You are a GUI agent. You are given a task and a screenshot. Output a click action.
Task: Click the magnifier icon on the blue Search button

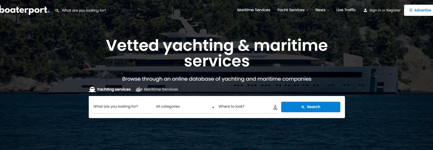tap(303, 107)
